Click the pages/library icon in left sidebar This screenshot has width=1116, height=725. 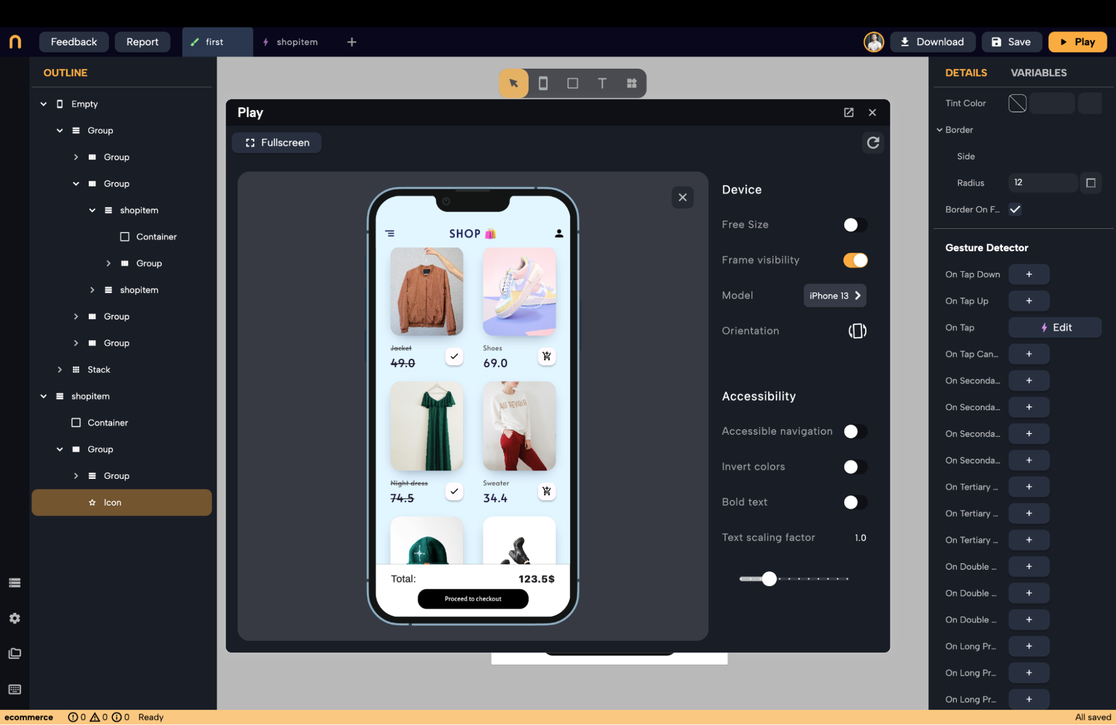click(15, 654)
